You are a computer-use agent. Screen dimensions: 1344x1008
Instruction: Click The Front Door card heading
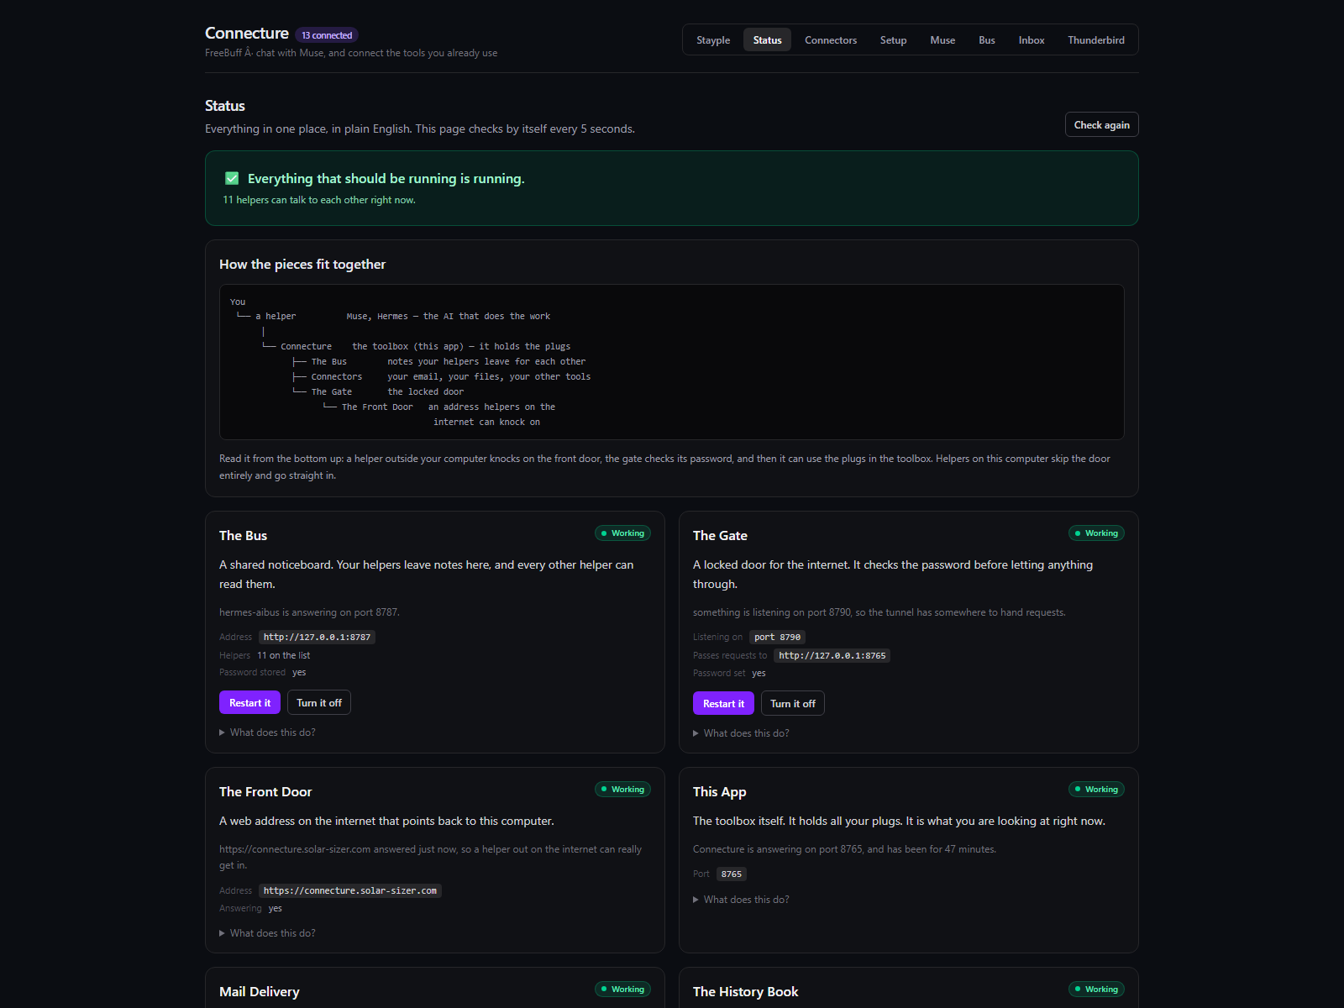click(265, 792)
